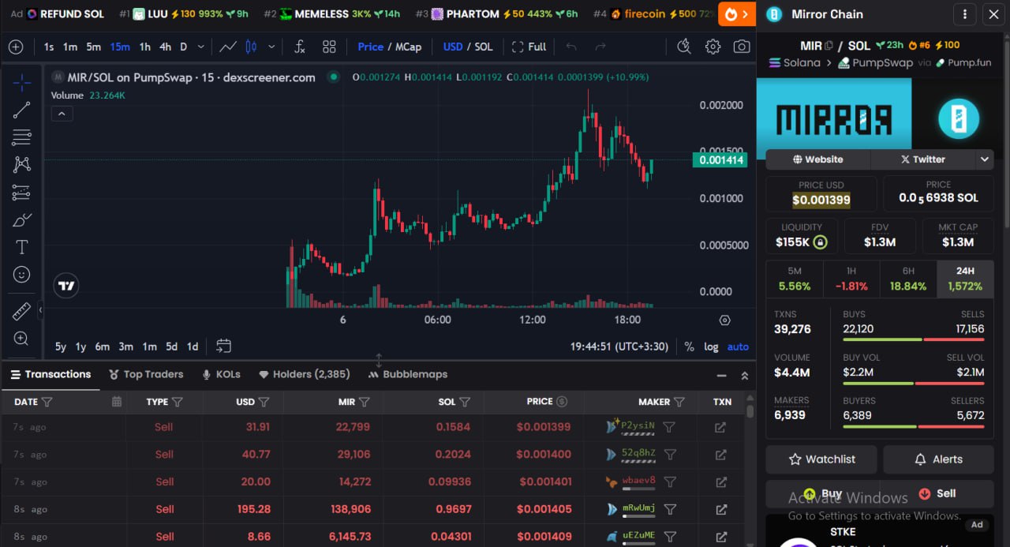
Task: Open the MAKER column filter
Action: [679, 402]
